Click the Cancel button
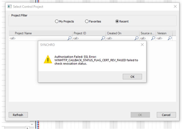 coord(166,115)
